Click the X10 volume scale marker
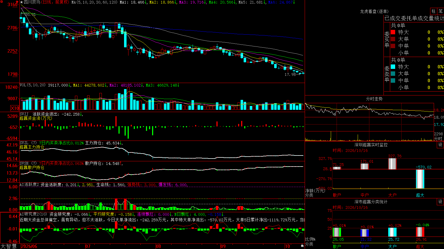444x249 pixels. [15, 108]
